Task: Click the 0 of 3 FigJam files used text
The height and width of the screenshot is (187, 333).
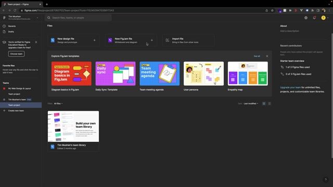Action: [298, 74]
